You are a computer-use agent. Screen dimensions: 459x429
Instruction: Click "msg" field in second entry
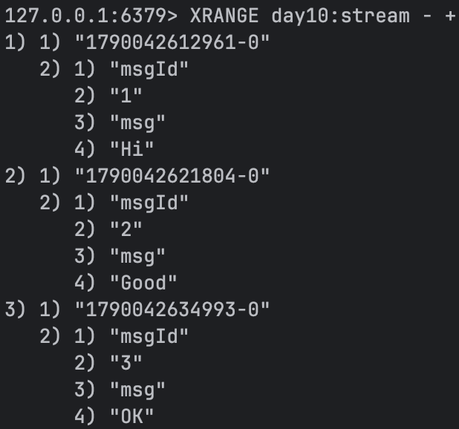coord(137,257)
